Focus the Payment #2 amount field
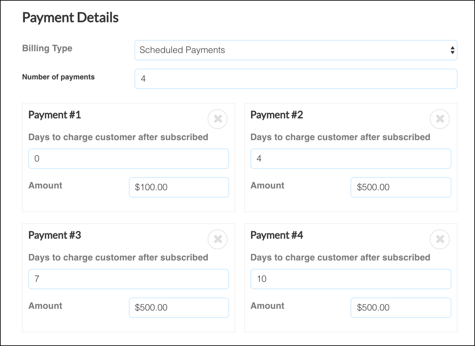 [x=401, y=187]
